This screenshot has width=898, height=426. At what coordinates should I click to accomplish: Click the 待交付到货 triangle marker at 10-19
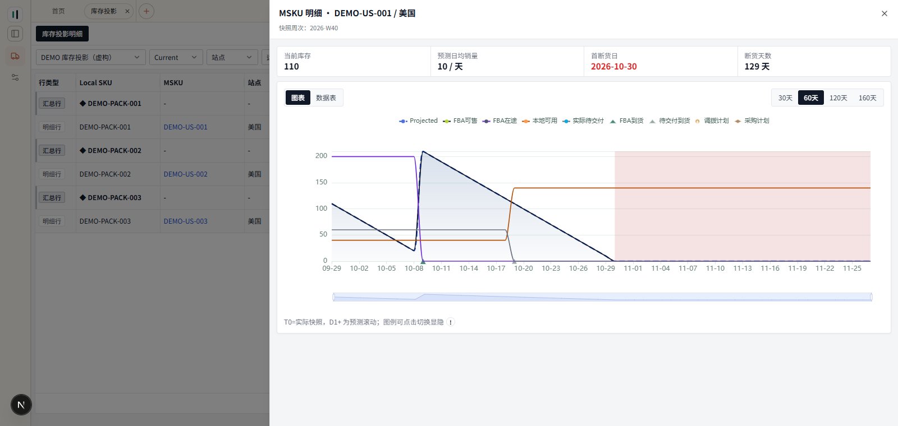[514, 261]
